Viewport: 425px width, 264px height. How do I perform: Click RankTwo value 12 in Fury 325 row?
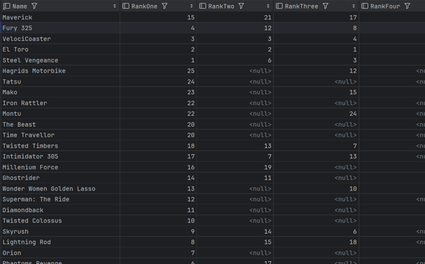coord(268,28)
